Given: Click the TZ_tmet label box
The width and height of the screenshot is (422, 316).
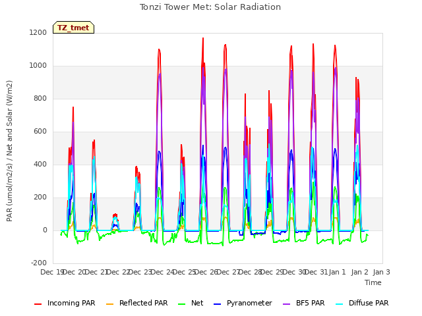Looking at the screenshot, I should coord(73,28).
